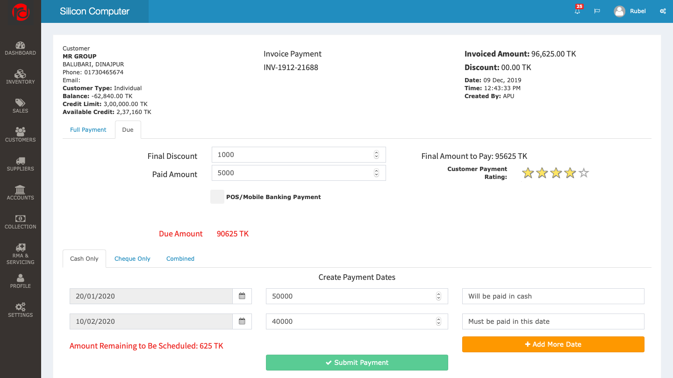Set rating with the first star
The width and height of the screenshot is (673, 378).
coord(528,173)
